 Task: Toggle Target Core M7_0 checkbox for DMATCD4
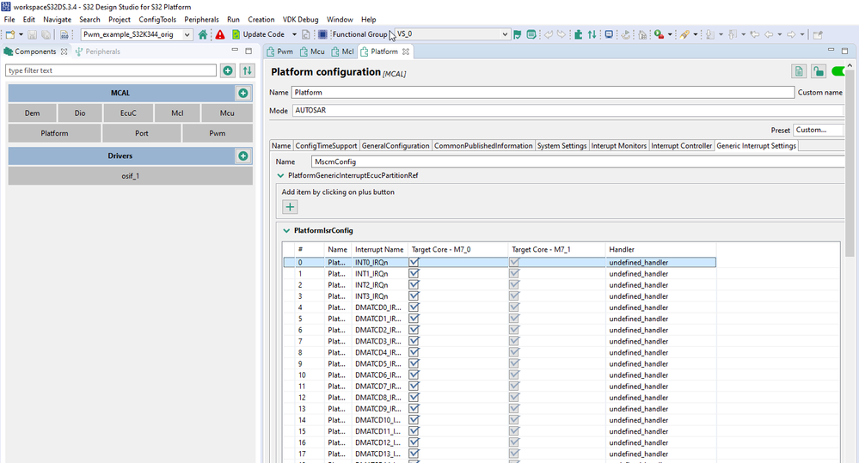coord(414,352)
